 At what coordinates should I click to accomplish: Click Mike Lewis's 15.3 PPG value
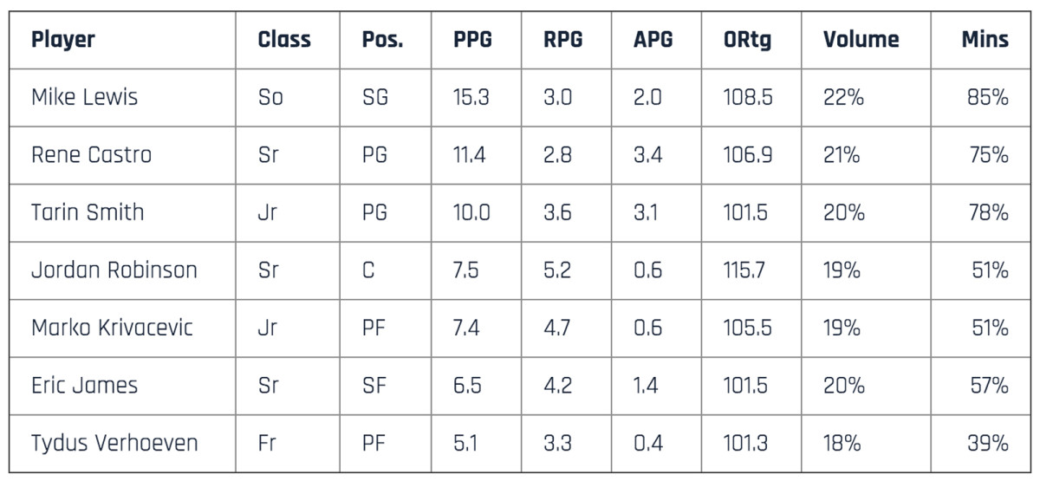471,97
